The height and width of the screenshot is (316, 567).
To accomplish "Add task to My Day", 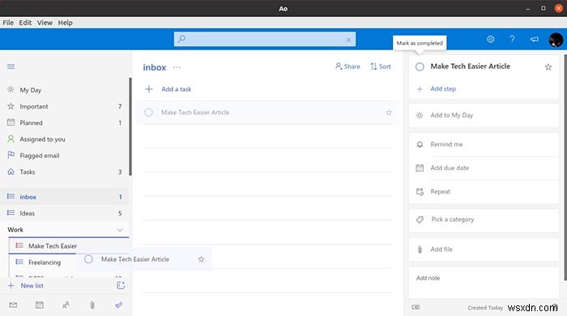I will (x=484, y=115).
